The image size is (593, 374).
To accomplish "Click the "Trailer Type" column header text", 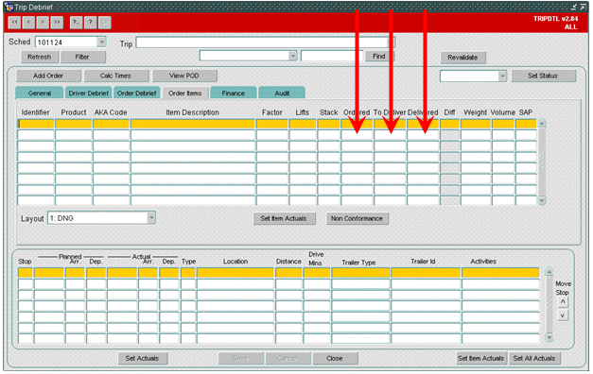I will pos(358,263).
